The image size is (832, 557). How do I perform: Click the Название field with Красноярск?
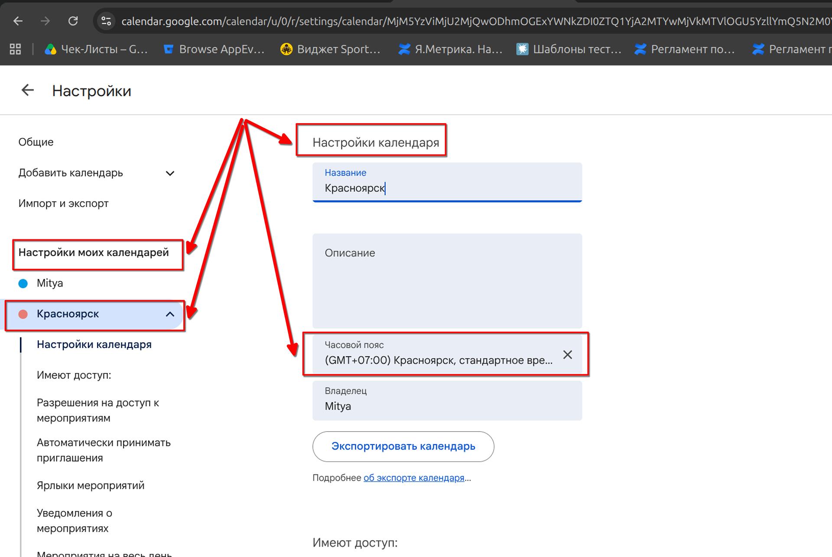point(447,182)
